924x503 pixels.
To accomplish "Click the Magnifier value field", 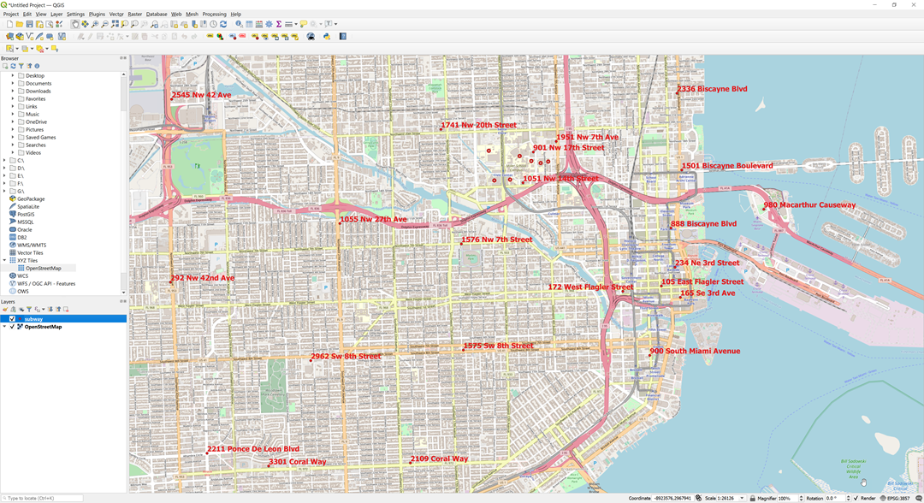I will (x=789, y=498).
